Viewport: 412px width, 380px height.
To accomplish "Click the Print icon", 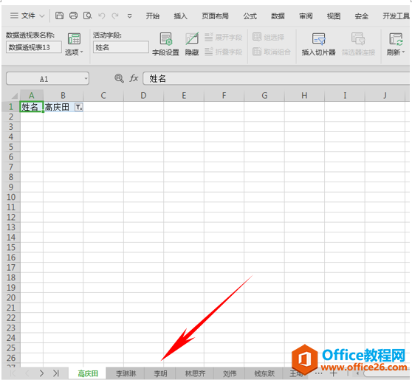I will point(73,15).
